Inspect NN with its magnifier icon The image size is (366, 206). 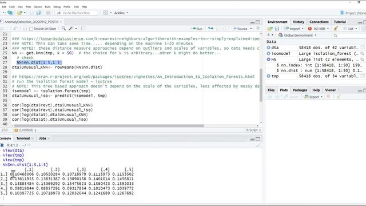coord(362,60)
